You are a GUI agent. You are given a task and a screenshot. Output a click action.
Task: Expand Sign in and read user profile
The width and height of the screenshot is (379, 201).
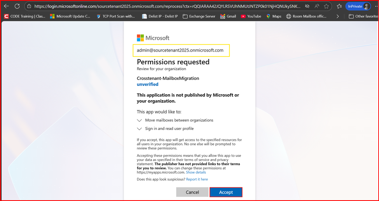point(140,128)
